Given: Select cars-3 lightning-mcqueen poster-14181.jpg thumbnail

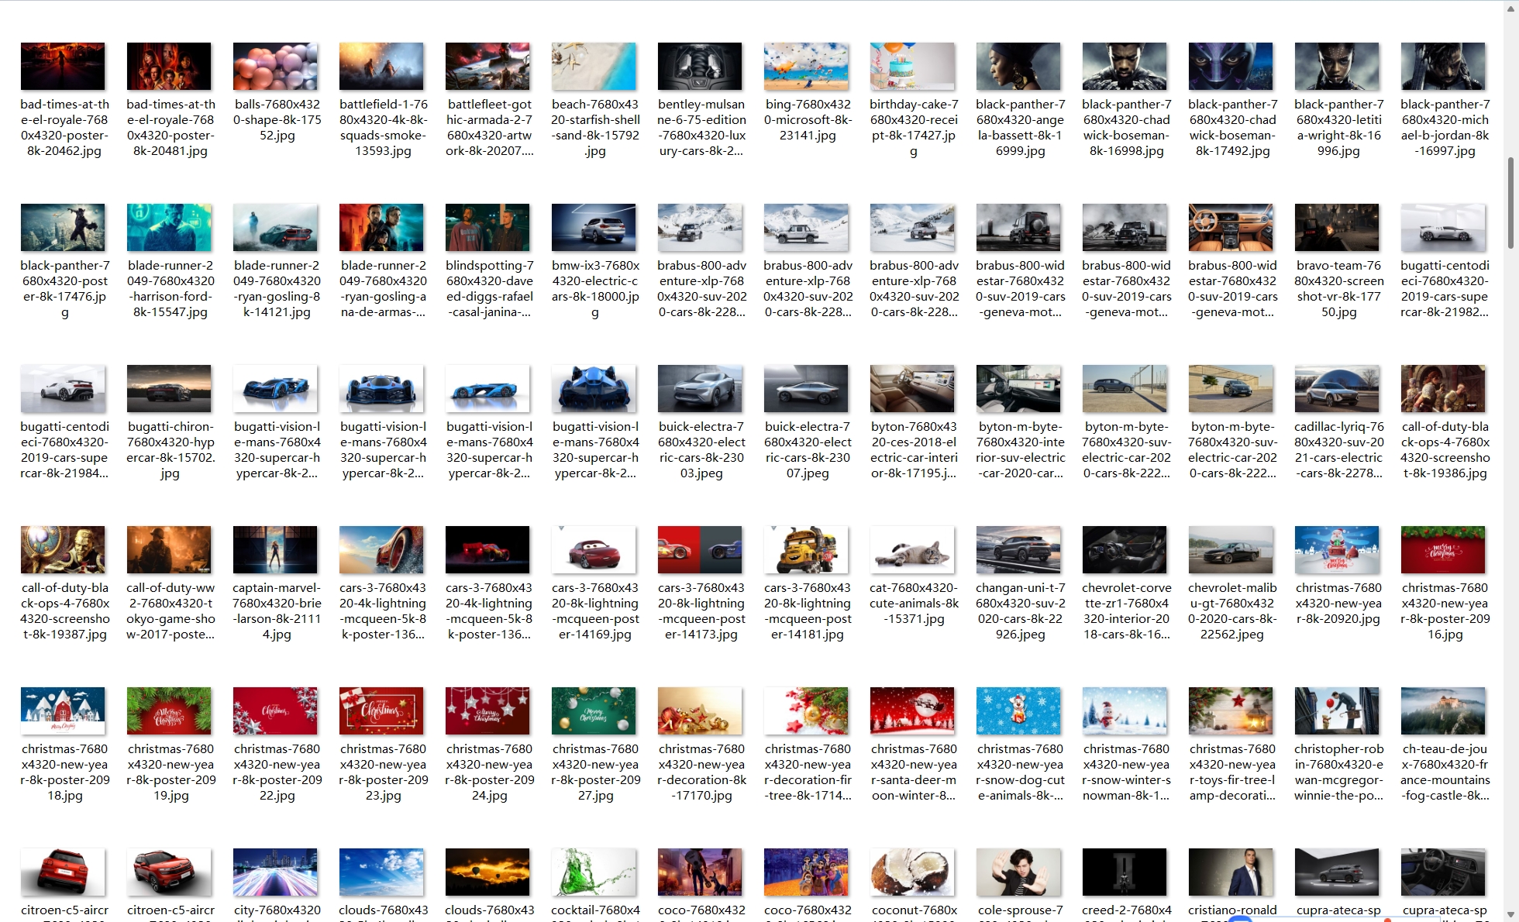Looking at the screenshot, I should [x=806, y=550].
